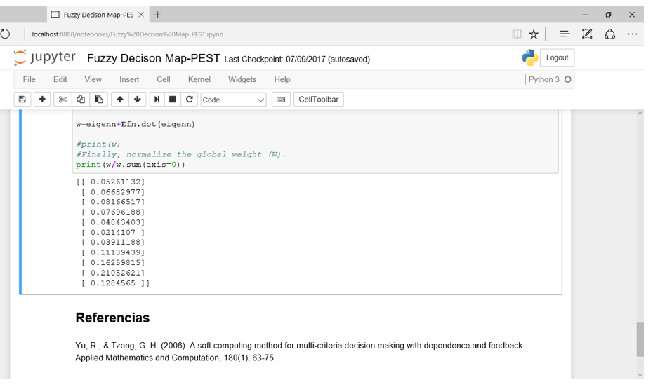Click the vertical scrollbar thumb

(640, 339)
